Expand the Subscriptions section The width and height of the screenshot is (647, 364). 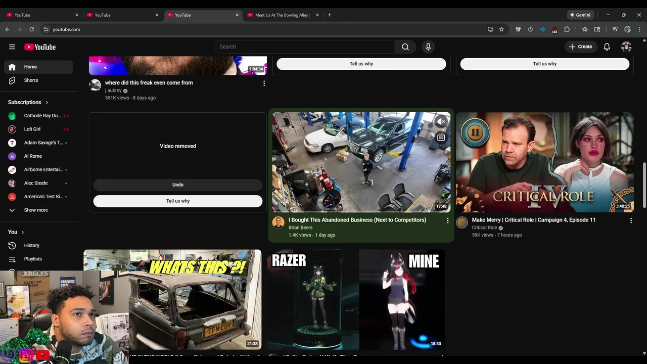[x=28, y=102]
